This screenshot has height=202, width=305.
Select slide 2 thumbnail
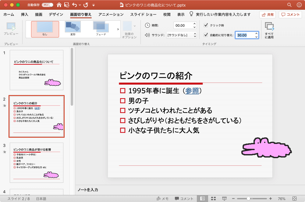(x=37, y=116)
